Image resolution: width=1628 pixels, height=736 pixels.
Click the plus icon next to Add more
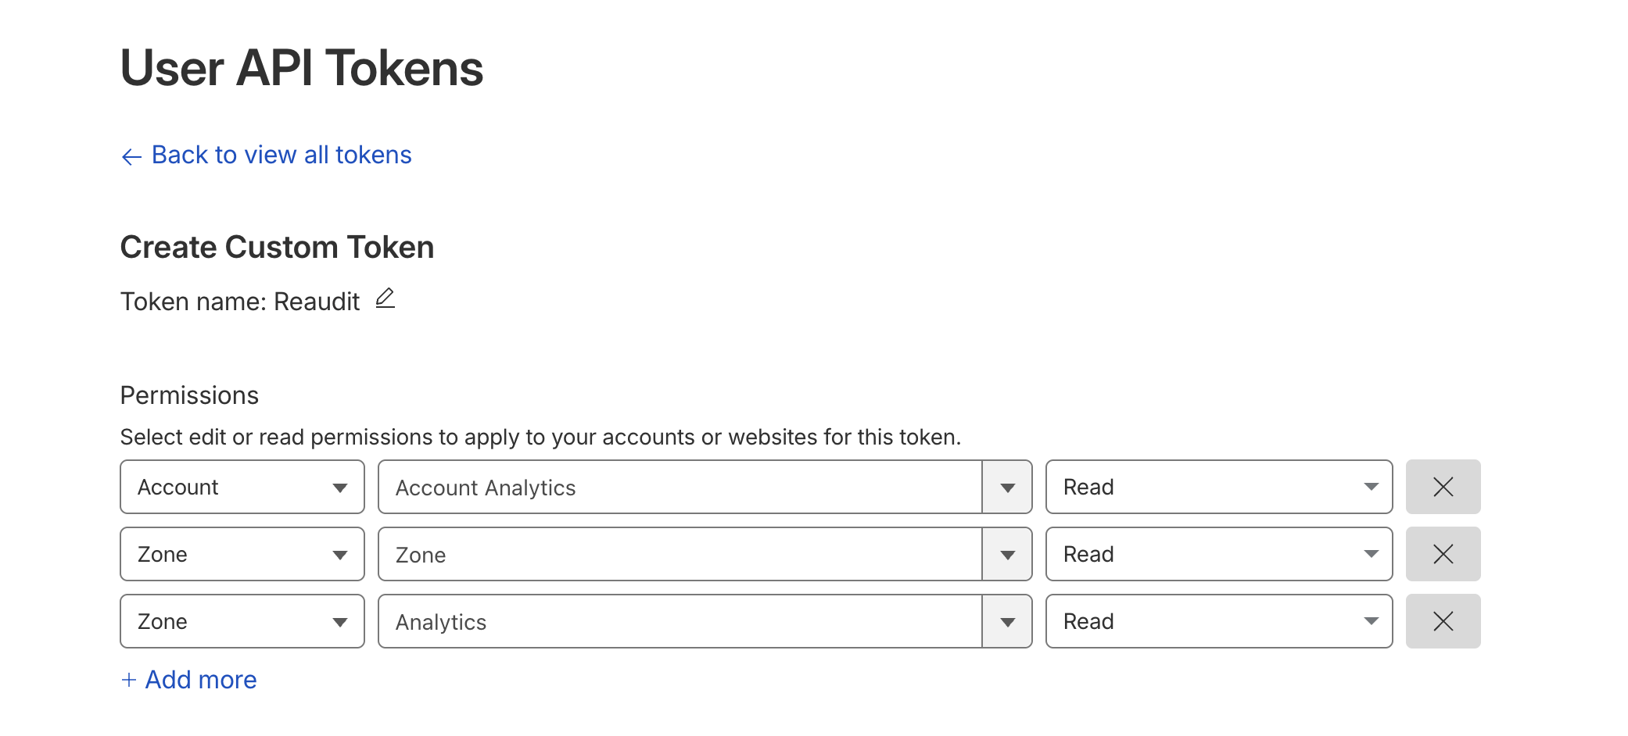pyautogui.click(x=128, y=680)
